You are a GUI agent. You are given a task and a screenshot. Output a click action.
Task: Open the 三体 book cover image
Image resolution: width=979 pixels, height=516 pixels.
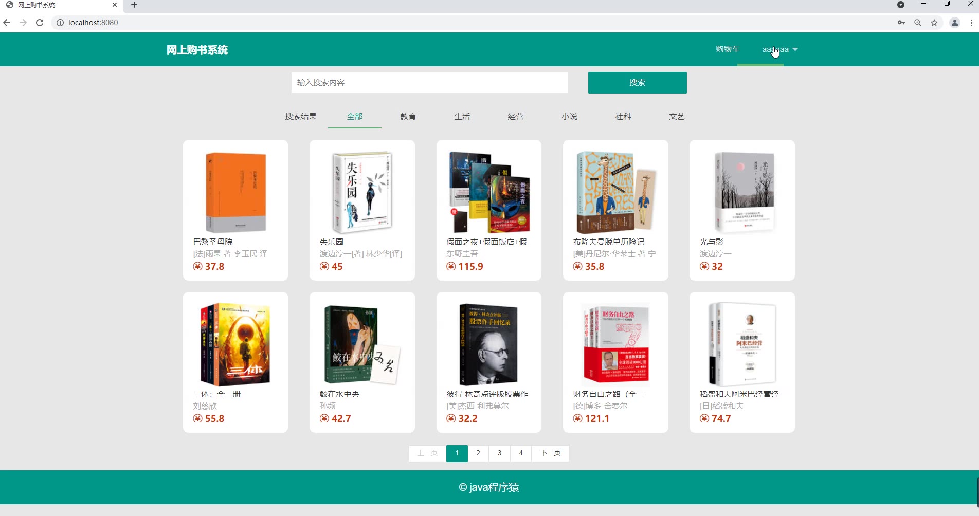pos(235,344)
